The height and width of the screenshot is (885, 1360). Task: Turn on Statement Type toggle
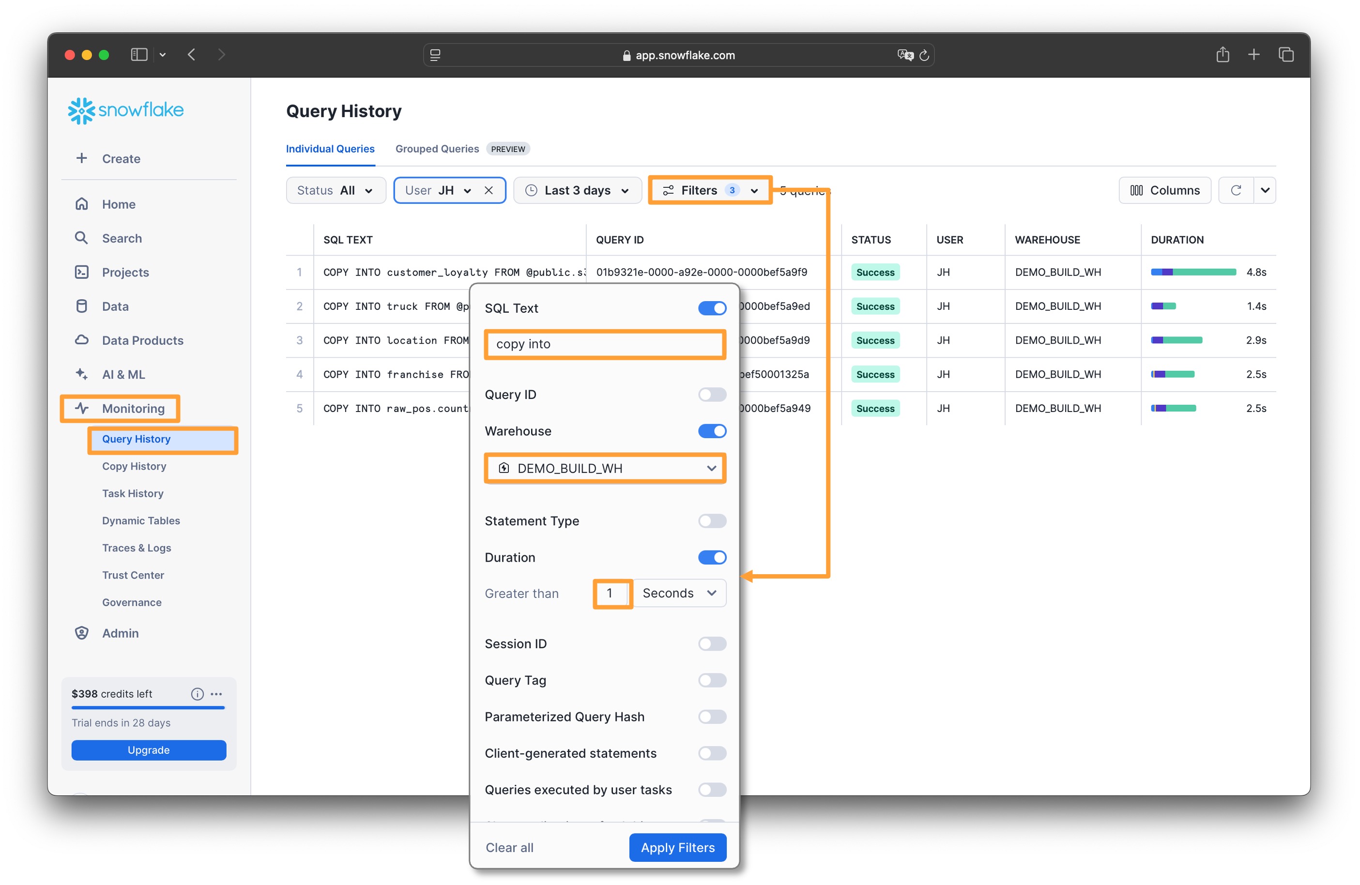point(712,520)
